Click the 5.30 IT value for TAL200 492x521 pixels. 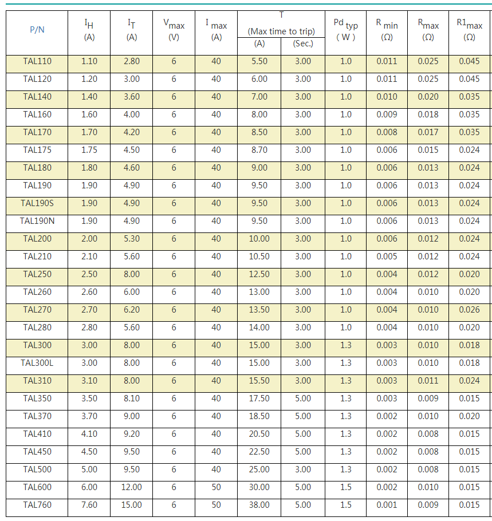pos(132,239)
